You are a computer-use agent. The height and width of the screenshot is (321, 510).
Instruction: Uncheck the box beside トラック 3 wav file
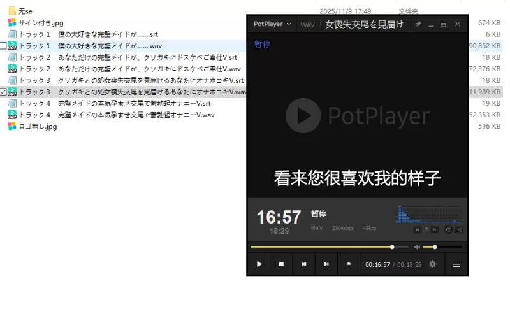3,92
